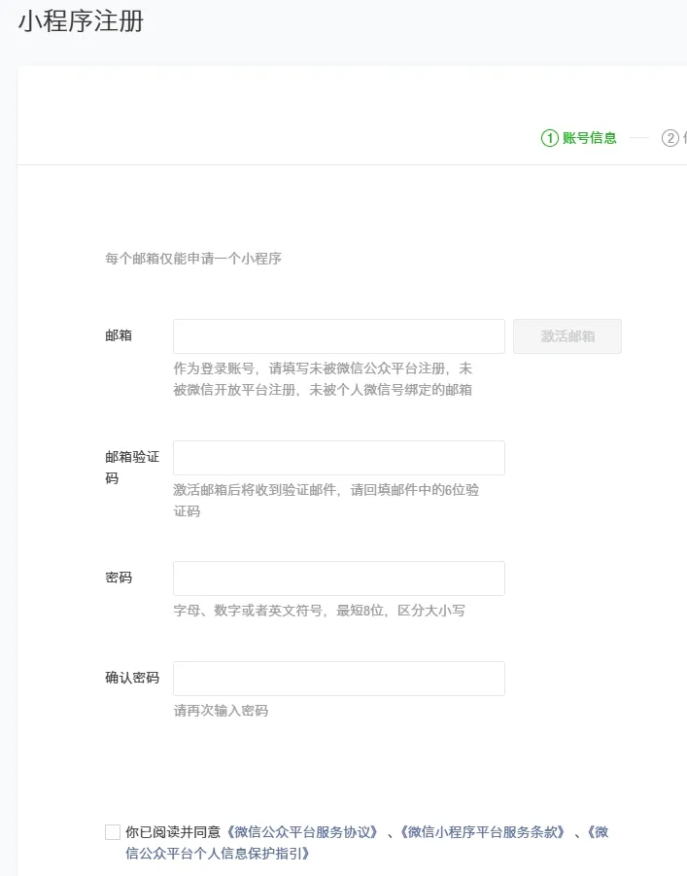Click the 请再次输入密码 hint text
Image resolution: width=687 pixels, height=876 pixels.
point(221,711)
